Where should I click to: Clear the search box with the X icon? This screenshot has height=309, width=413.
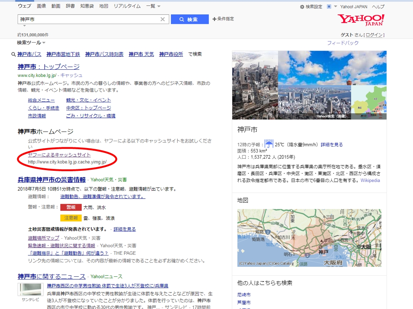point(162,19)
